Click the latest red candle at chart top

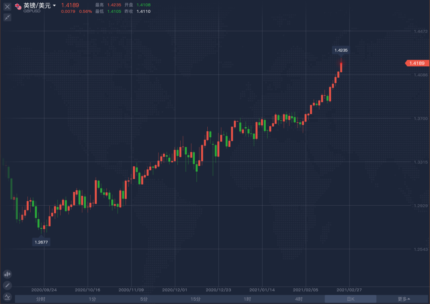[x=341, y=67]
